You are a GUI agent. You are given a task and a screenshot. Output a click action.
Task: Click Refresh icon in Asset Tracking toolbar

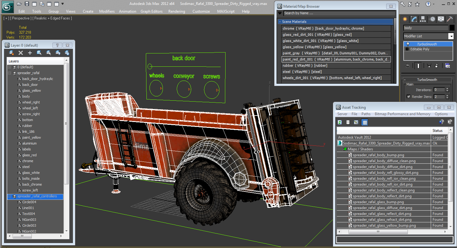(340, 122)
